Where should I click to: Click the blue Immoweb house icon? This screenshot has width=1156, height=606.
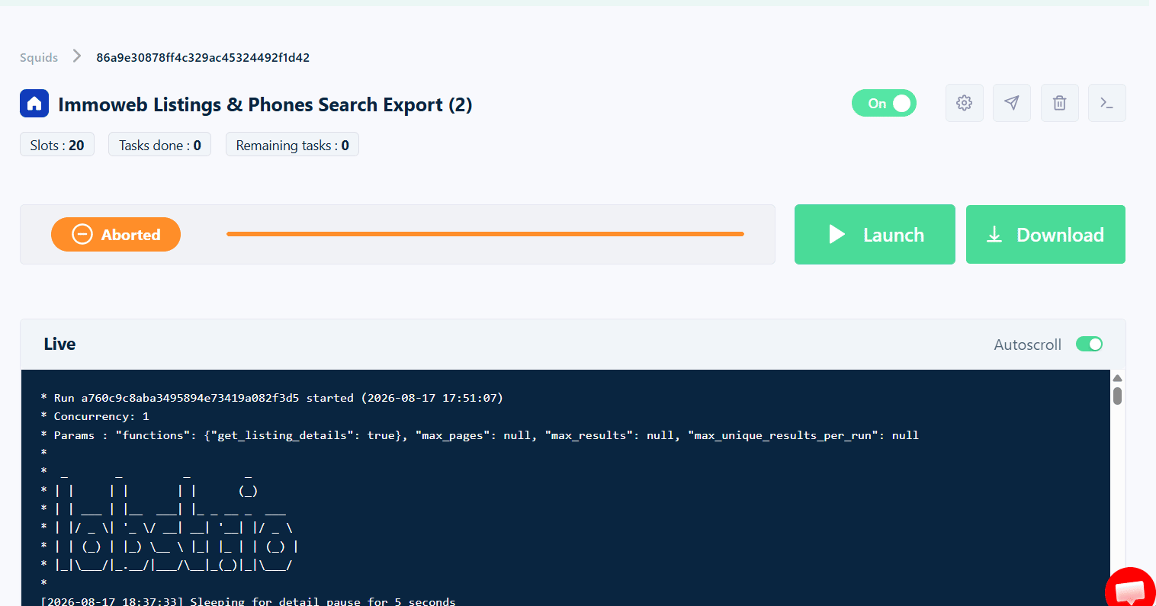[x=34, y=104]
